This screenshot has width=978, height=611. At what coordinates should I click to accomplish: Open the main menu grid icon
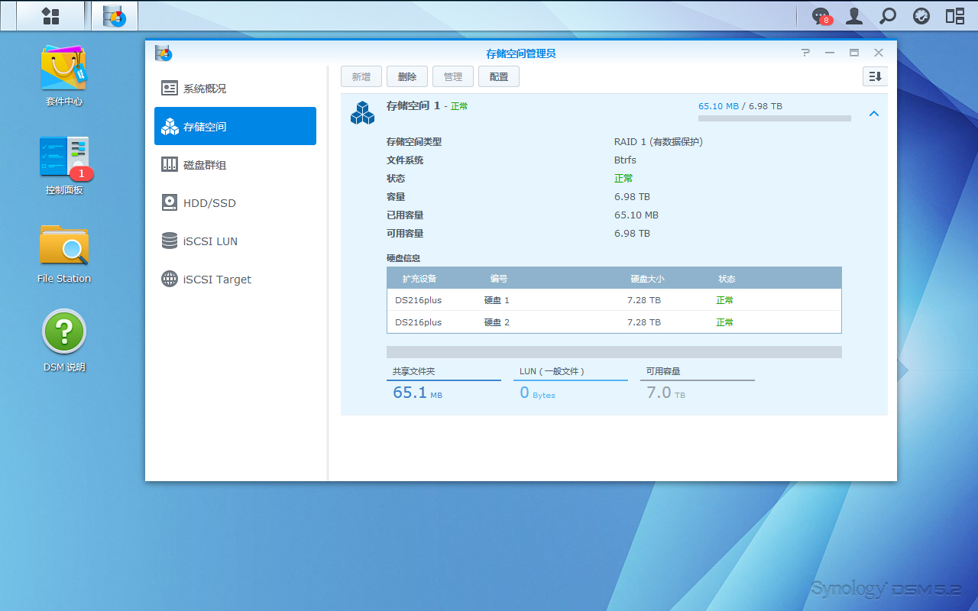tap(50, 16)
